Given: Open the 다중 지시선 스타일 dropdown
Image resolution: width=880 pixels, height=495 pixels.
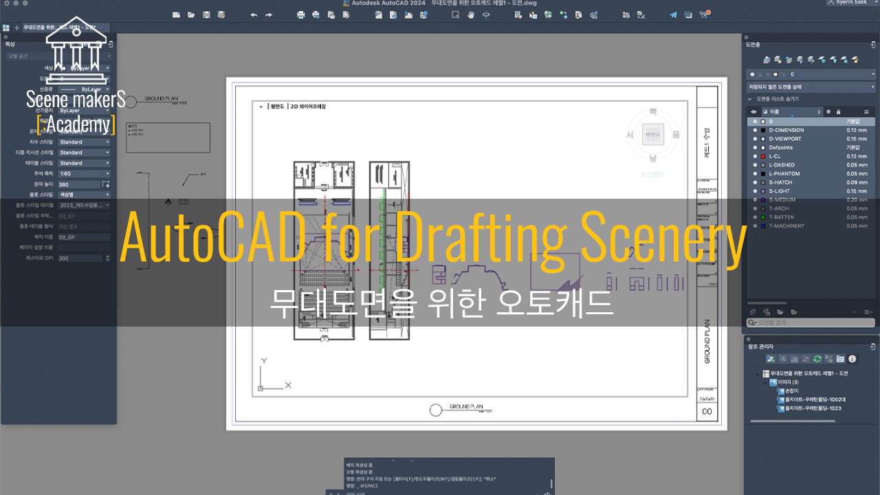Looking at the screenshot, I should tap(84, 153).
